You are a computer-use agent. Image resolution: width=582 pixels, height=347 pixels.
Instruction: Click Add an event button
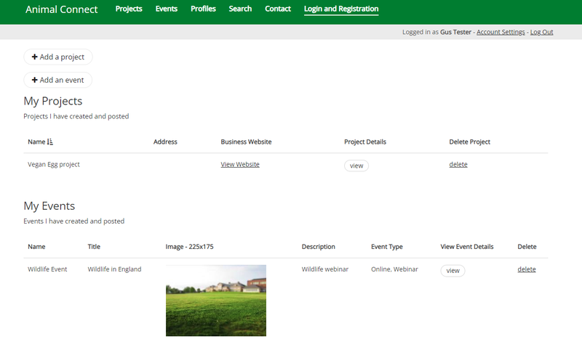pos(58,81)
